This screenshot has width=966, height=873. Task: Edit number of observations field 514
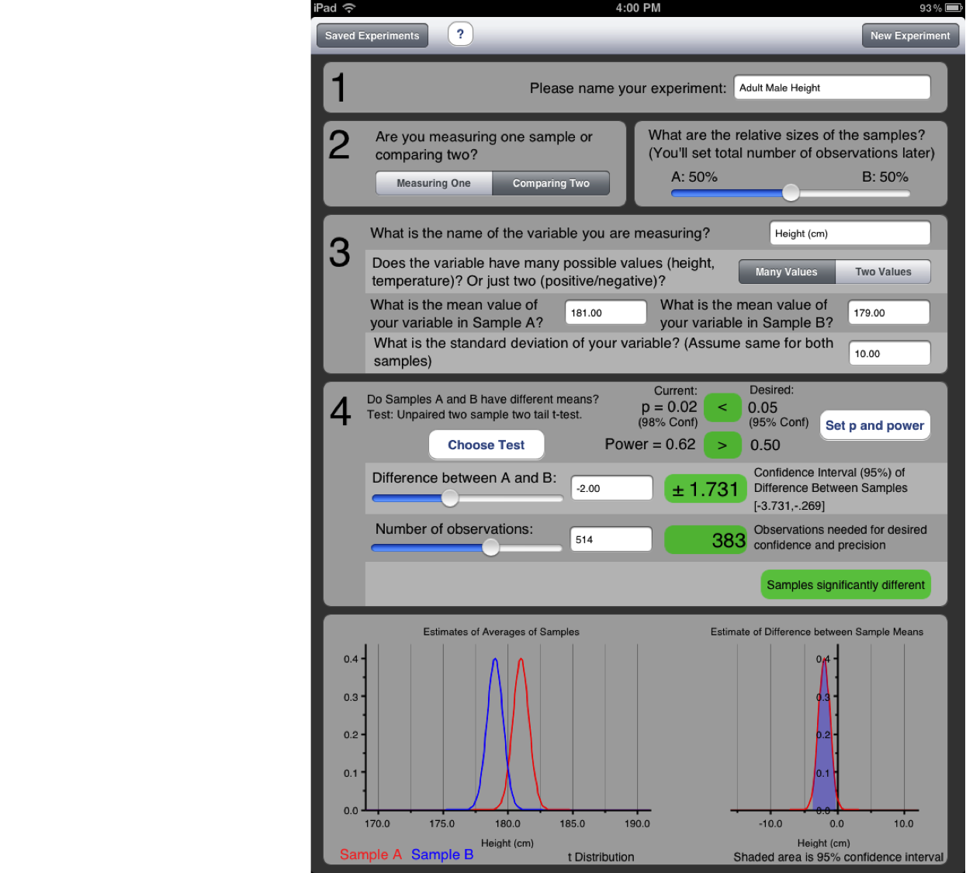click(611, 539)
